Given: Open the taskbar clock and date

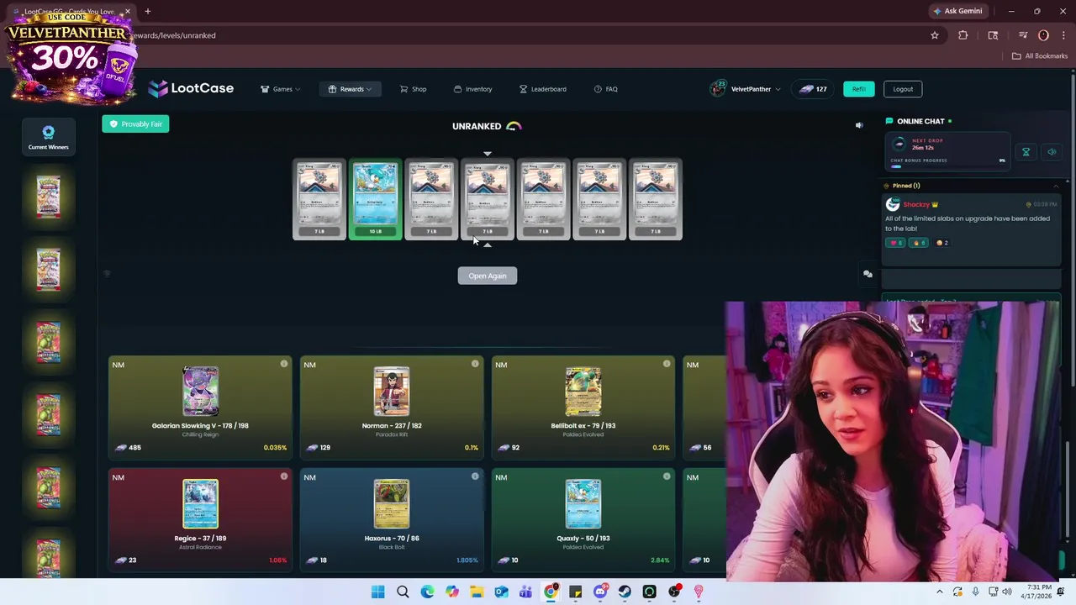Looking at the screenshot, I should point(1035,592).
